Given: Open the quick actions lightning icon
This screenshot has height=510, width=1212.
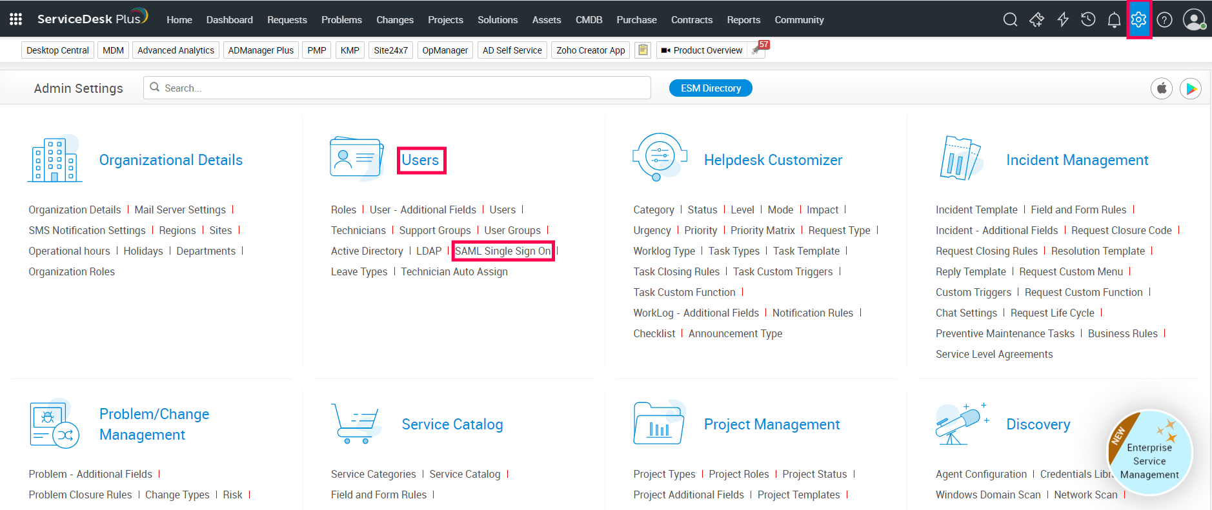Looking at the screenshot, I should (x=1063, y=19).
